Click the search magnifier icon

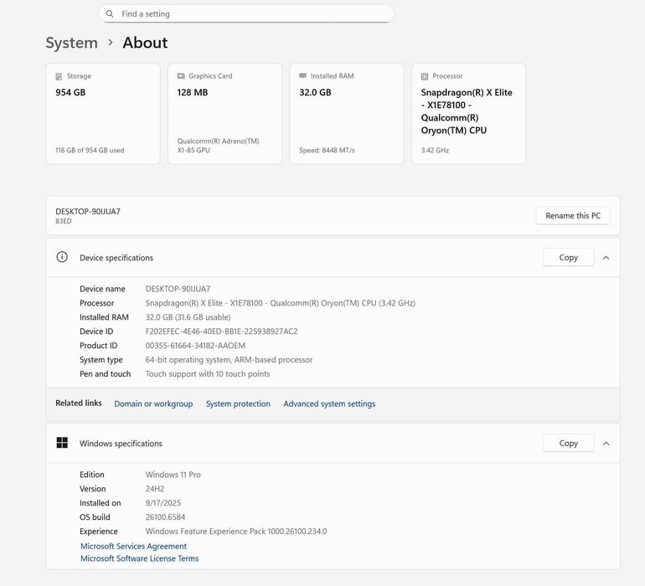pyautogui.click(x=110, y=14)
